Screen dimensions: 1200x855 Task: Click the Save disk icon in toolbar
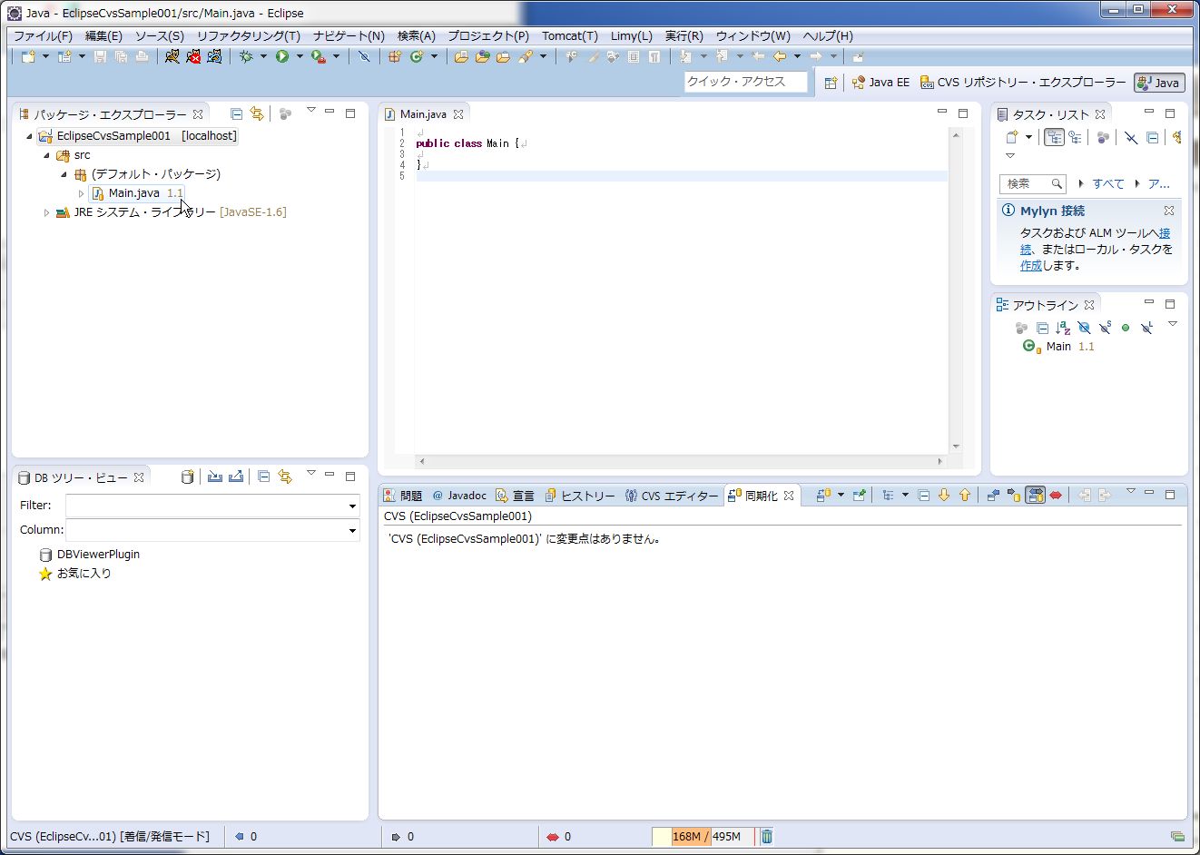pos(100,56)
